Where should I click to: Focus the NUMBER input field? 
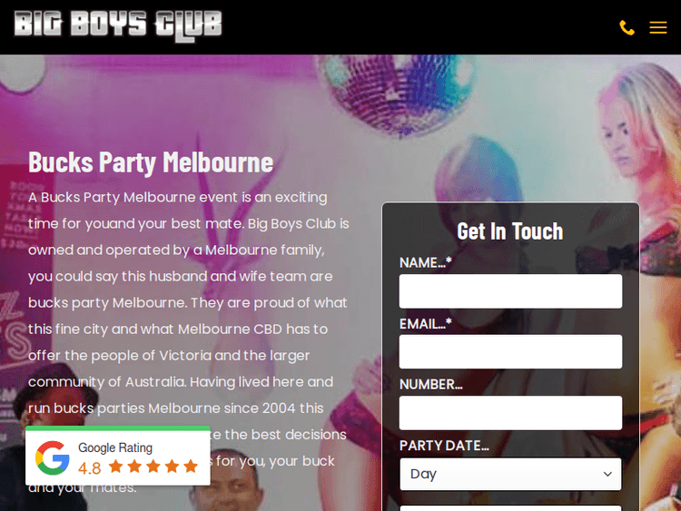pos(510,413)
